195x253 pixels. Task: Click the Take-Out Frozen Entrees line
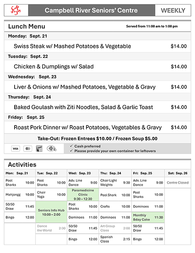point(97,139)
